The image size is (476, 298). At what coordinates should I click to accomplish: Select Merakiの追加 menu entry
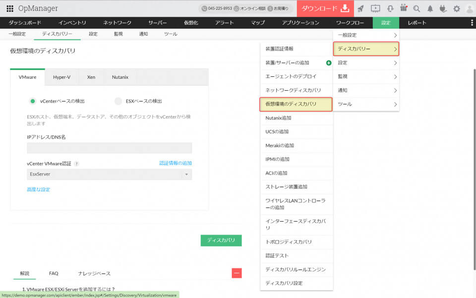297,145
